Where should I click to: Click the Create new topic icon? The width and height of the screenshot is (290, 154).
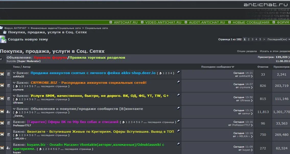tap(3, 39)
